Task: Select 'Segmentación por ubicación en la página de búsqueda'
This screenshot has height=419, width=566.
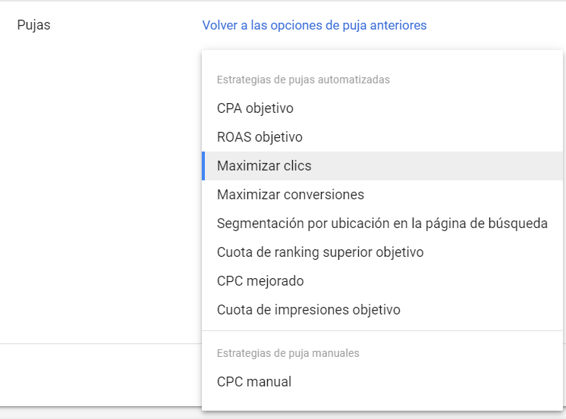Action: [x=382, y=224]
